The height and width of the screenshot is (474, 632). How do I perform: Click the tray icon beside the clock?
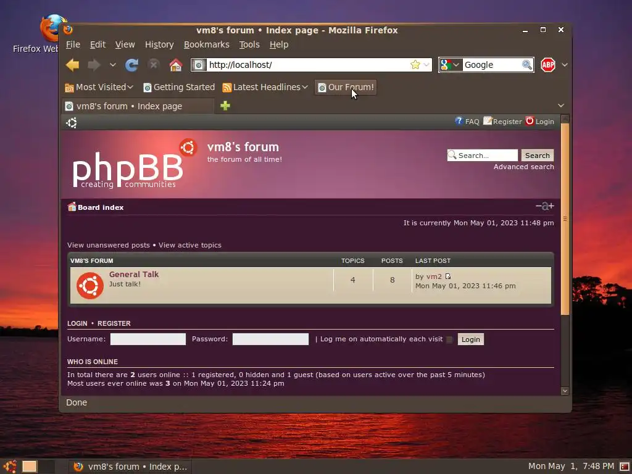(x=624, y=467)
